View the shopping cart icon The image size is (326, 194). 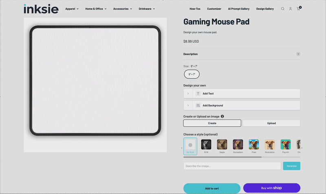[298, 9]
